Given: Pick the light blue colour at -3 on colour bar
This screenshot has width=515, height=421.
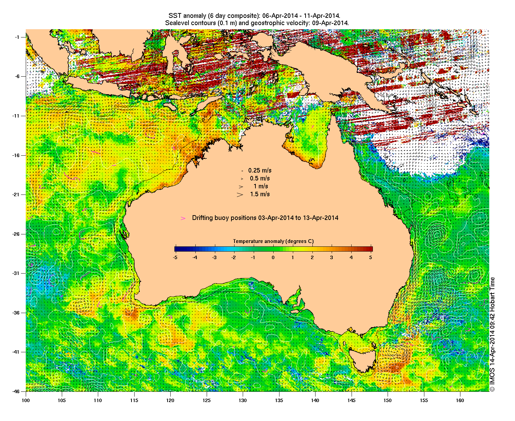Looking at the screenshot, I should (x=215, y=249).
